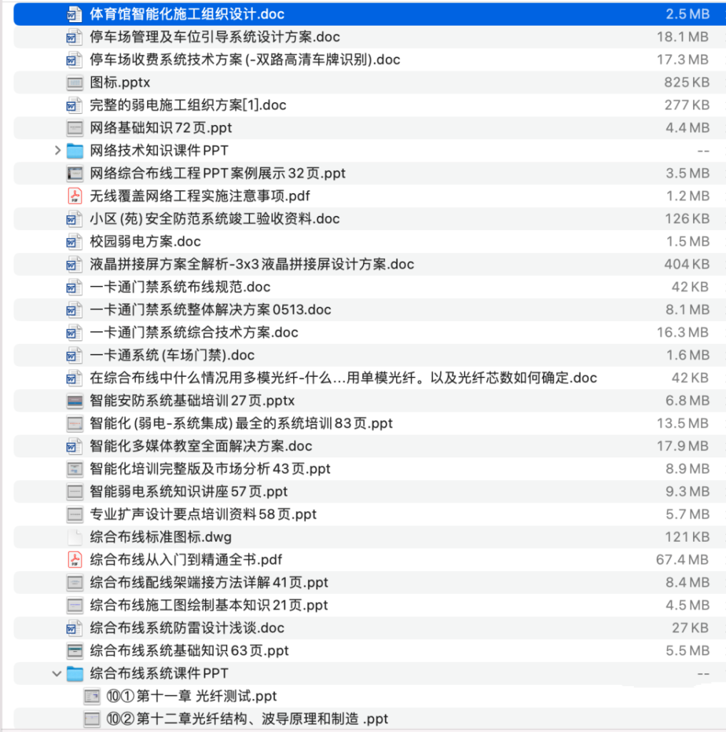Click the PDF icon for 综合布线从入门到精通全书
Screen dimensions: 726x732
click(x=74, y=560)
